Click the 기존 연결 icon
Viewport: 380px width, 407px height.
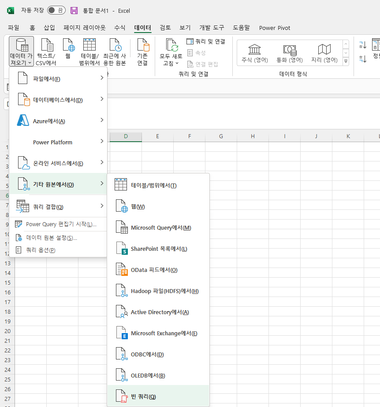click(142, 51)
